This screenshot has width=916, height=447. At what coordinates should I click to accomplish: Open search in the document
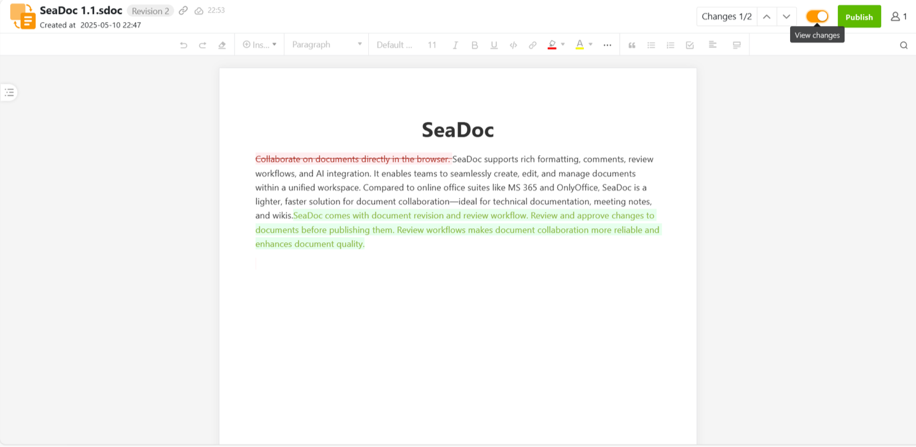[x=904, y=45]
